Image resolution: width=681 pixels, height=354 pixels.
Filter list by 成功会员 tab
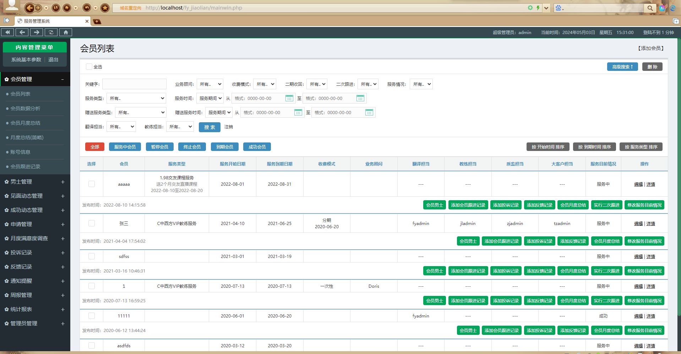pos(257,147)
